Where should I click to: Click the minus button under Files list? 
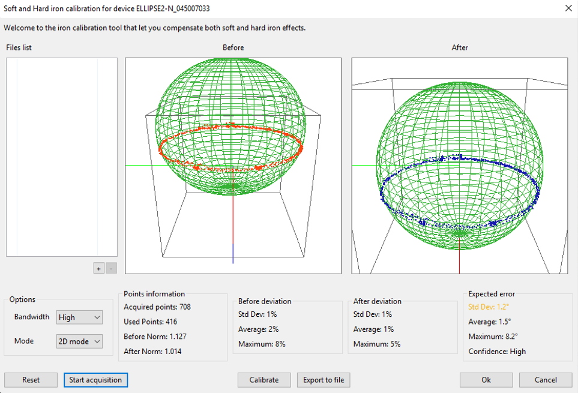click(112, 268)
